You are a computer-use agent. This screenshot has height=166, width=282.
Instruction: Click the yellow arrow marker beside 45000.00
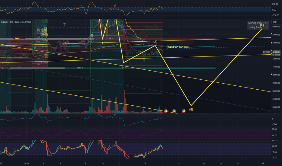pyautogui.click(x=271, y=34)
